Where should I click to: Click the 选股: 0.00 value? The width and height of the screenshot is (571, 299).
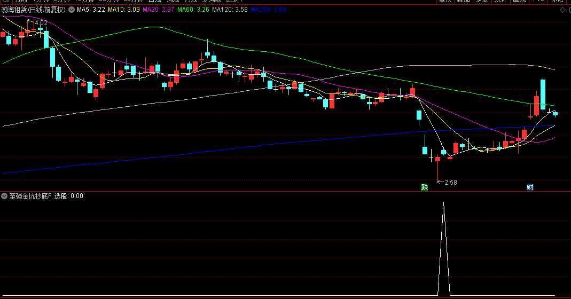(69, 196)
